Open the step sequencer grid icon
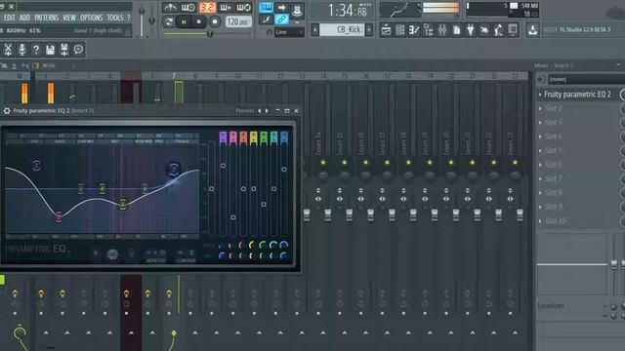The height and width of the screenshot is (351, 625). point(399,30)
